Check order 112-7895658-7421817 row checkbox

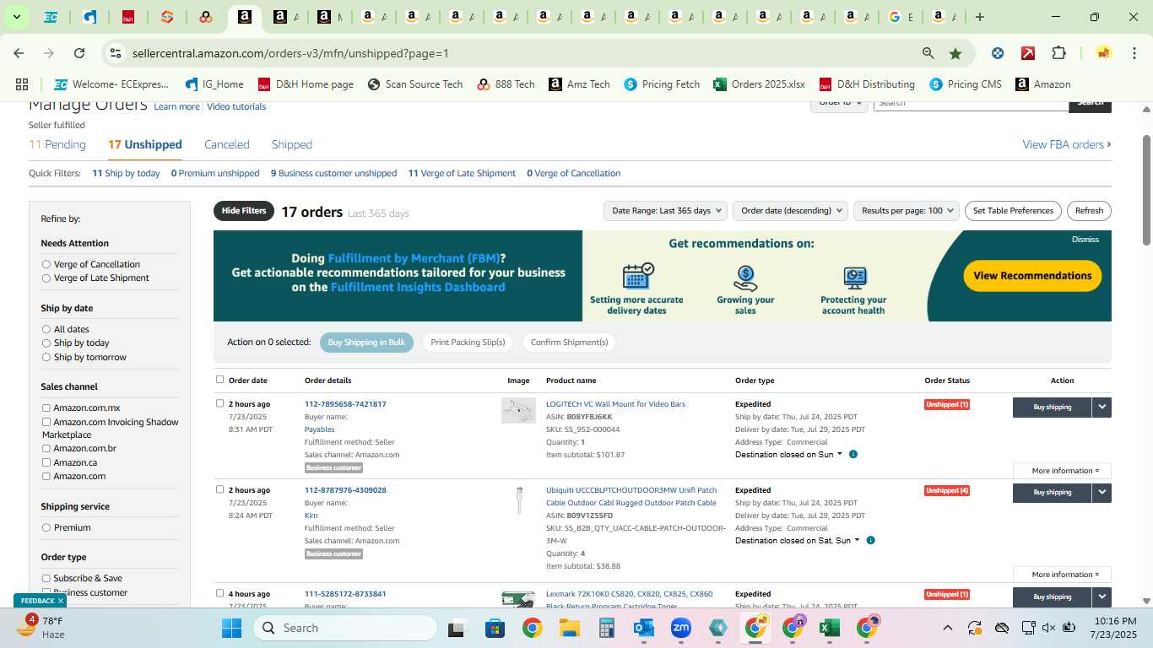220,403
